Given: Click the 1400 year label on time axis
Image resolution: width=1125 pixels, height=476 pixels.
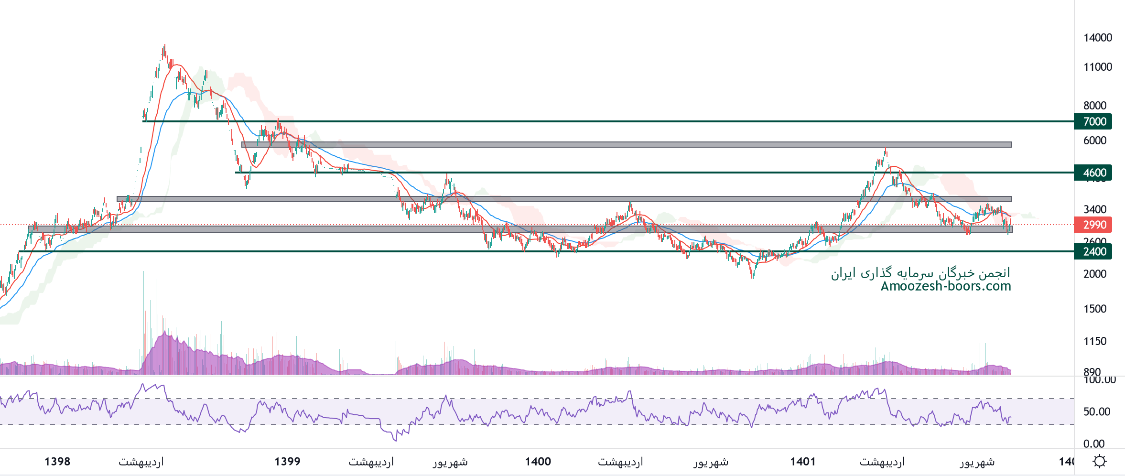Looking at the screenshot, I should coord(538,461).
